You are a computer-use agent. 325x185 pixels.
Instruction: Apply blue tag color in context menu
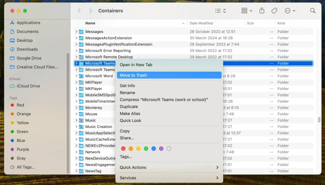(x=154, y=149)
